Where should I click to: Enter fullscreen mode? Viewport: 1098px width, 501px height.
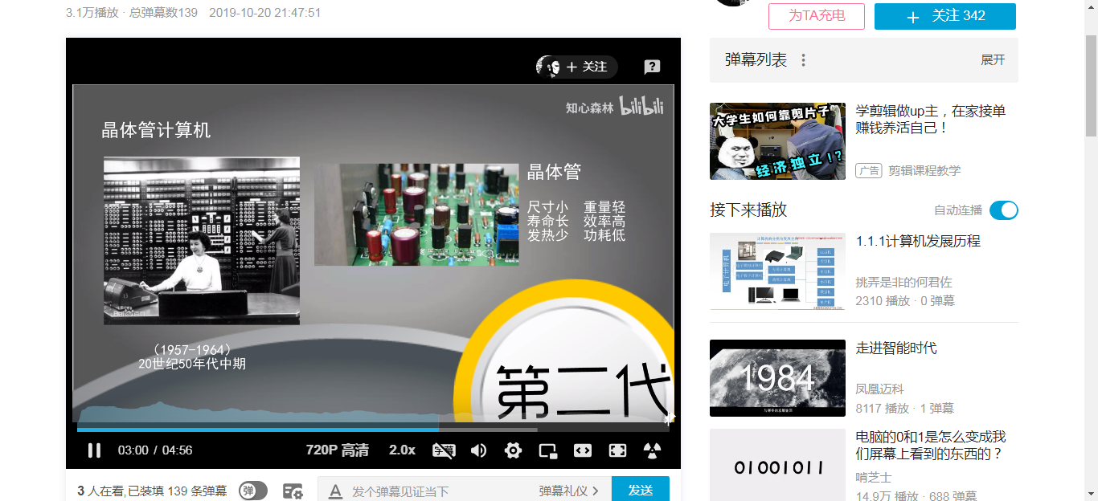617,450
